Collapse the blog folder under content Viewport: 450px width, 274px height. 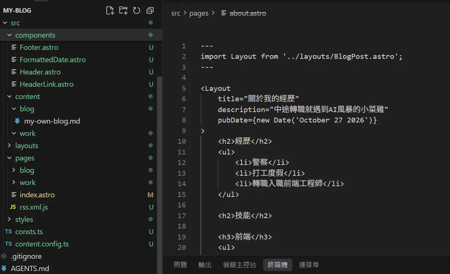14,109
